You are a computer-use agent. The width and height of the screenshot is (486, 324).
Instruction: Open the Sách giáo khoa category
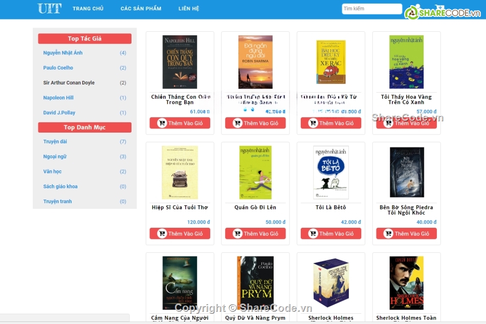[60, 186]
